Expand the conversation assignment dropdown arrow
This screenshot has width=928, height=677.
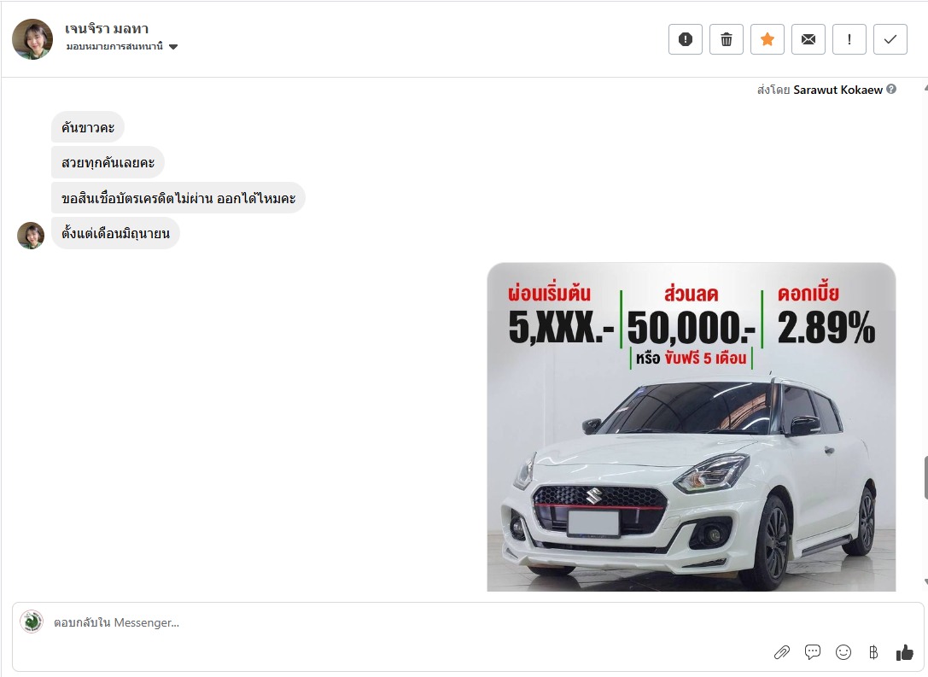pyautogui.click(x=173, y=47)
